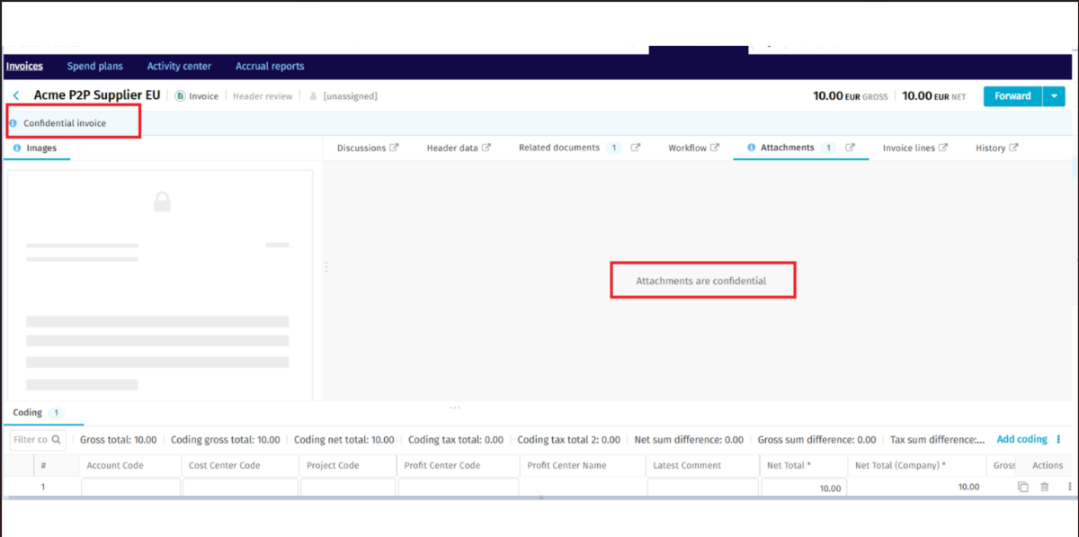
Task: Click the green Invoice type badge icon
Action: 180,94
